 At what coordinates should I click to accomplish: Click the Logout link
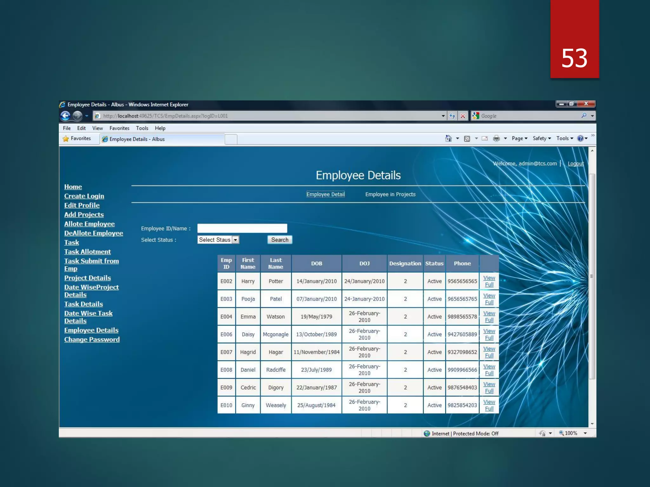tap(575, 164)
